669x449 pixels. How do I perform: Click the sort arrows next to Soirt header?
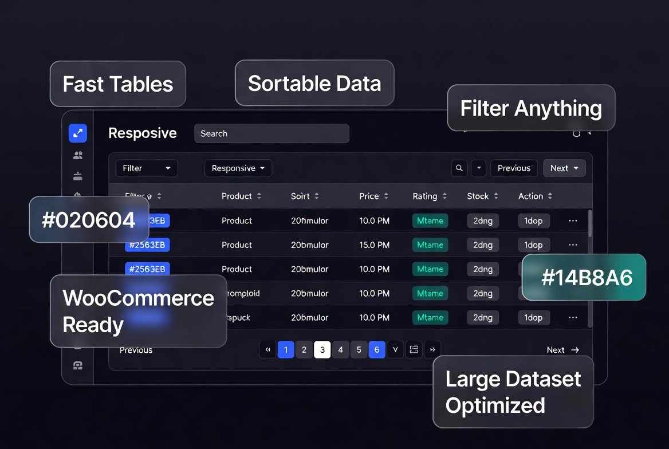(317, 196)
